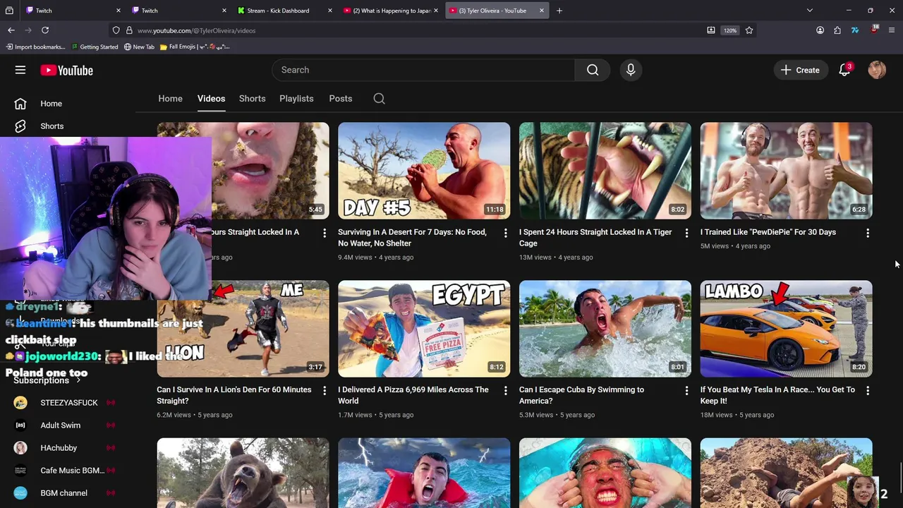Open Firefox View icon
Image resolution: width=903 pixels, height=508 pixels.
[9, 11]
